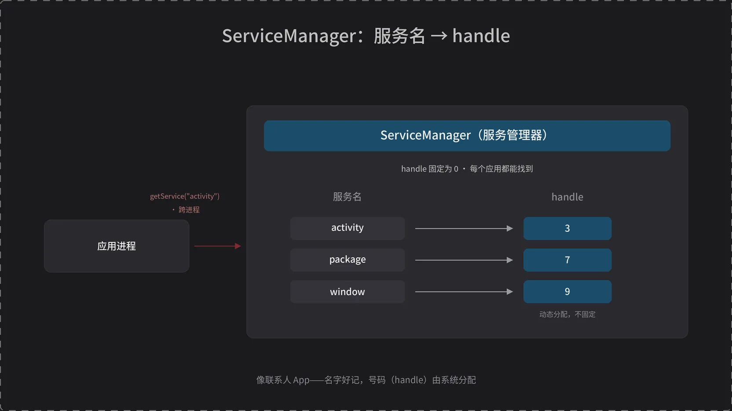Click the getService("activity") label
732x411 pixels.
(185, 196)
